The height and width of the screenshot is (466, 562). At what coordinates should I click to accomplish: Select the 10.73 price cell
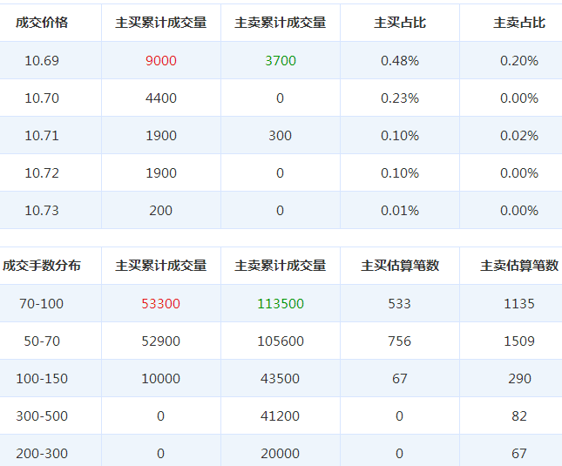pyautogui.click(x=42, y=211)
